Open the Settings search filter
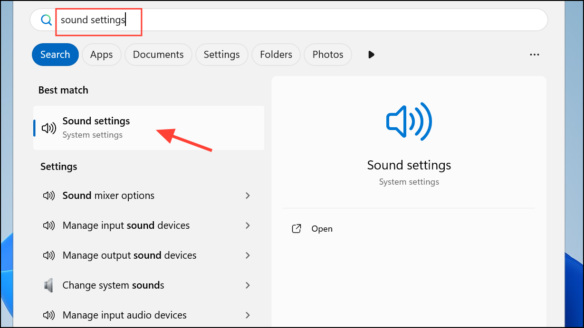 [221, 55]
